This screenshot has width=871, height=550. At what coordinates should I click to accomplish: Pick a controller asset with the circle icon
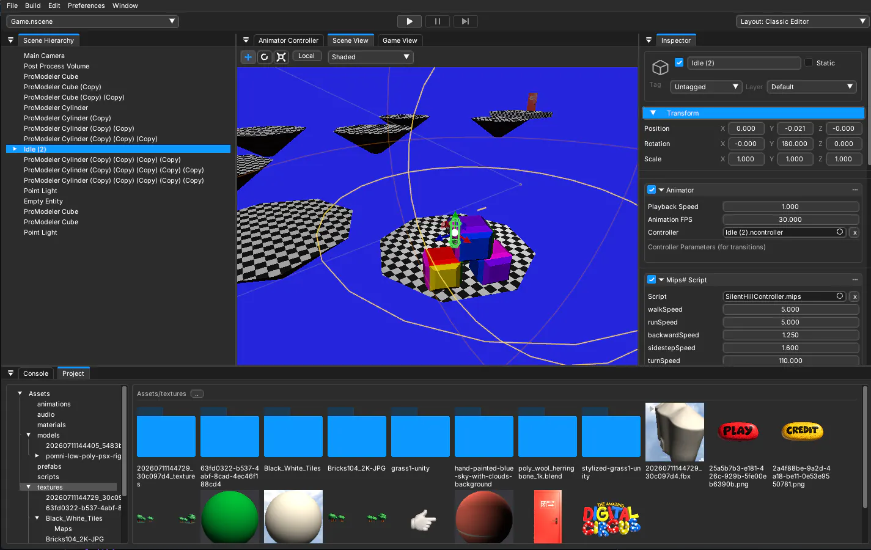[x=840, y=232]
